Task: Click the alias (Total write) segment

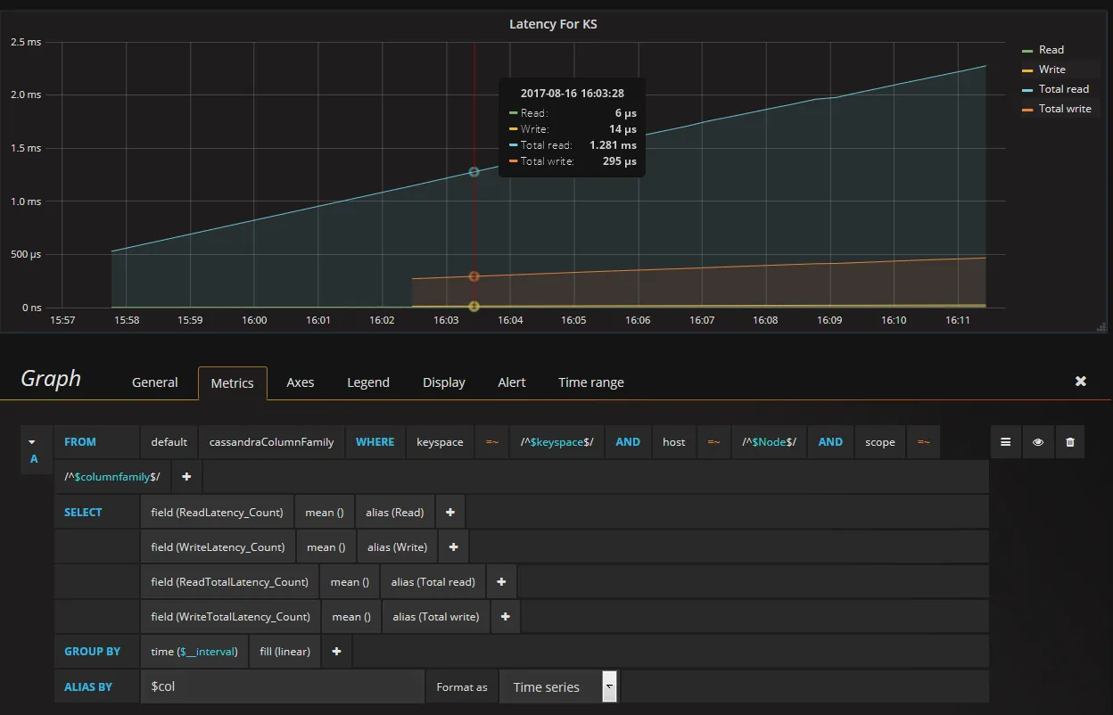Action: coord(435,616)
